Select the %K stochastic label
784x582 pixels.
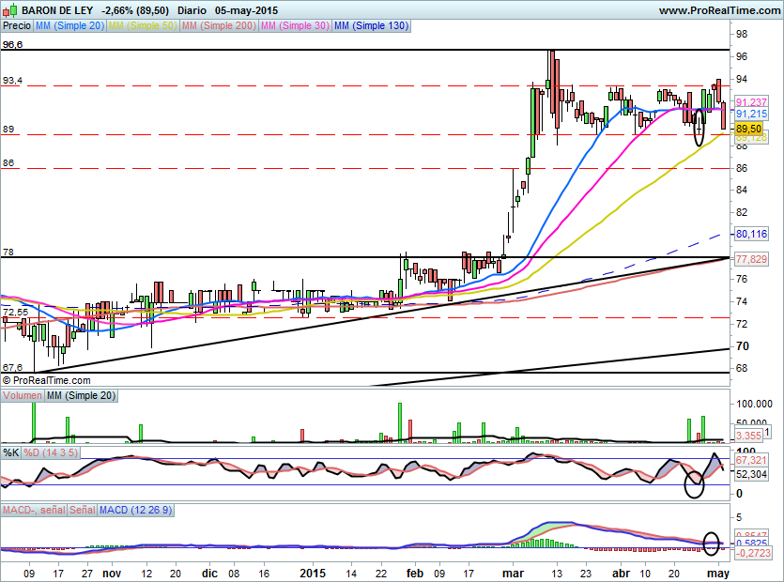pos(11,453)
